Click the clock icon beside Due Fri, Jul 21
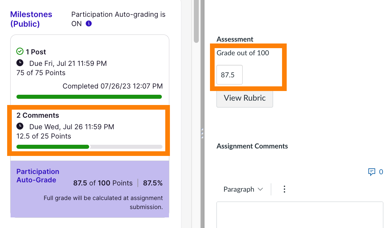Viewport: 392px width, 228px height. [x=20, y=63]
